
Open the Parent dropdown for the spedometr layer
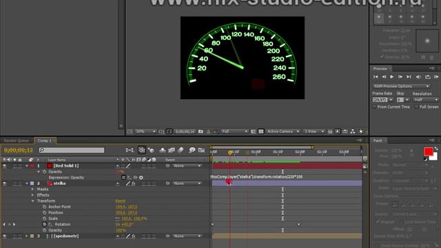187,236
